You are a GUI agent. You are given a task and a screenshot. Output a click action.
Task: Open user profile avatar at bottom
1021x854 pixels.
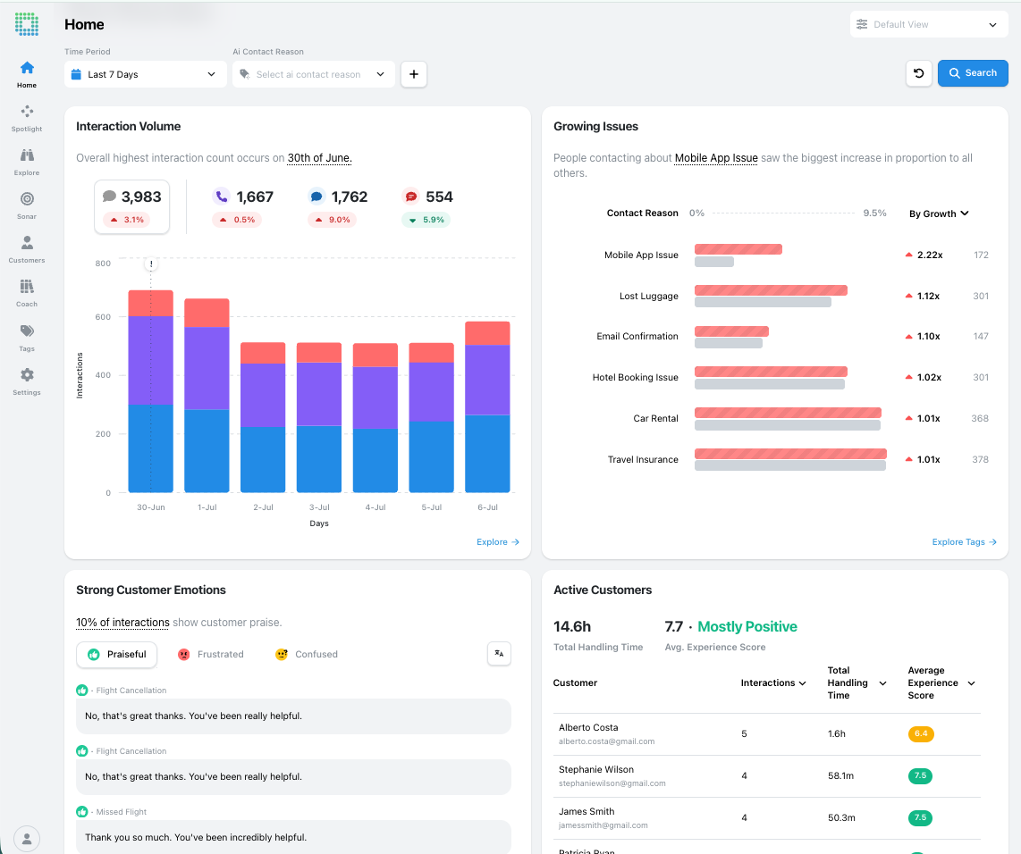point(27,839)
